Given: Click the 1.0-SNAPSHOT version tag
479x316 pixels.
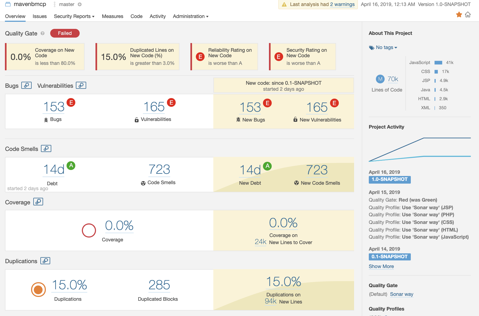Looking at the screenshot, I should [x=390, y=180].
